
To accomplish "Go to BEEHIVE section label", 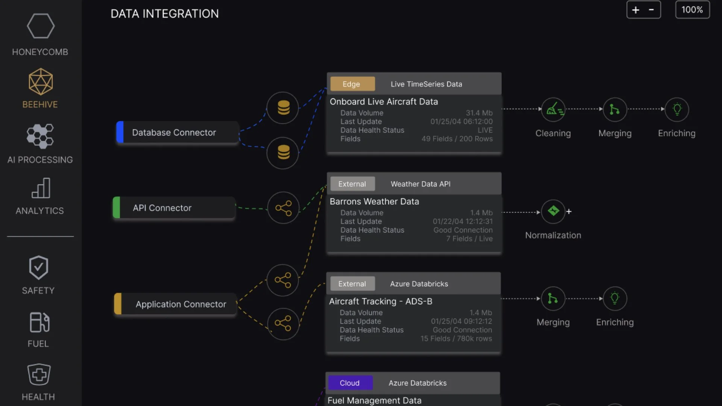I will click(x=40, y=105).
